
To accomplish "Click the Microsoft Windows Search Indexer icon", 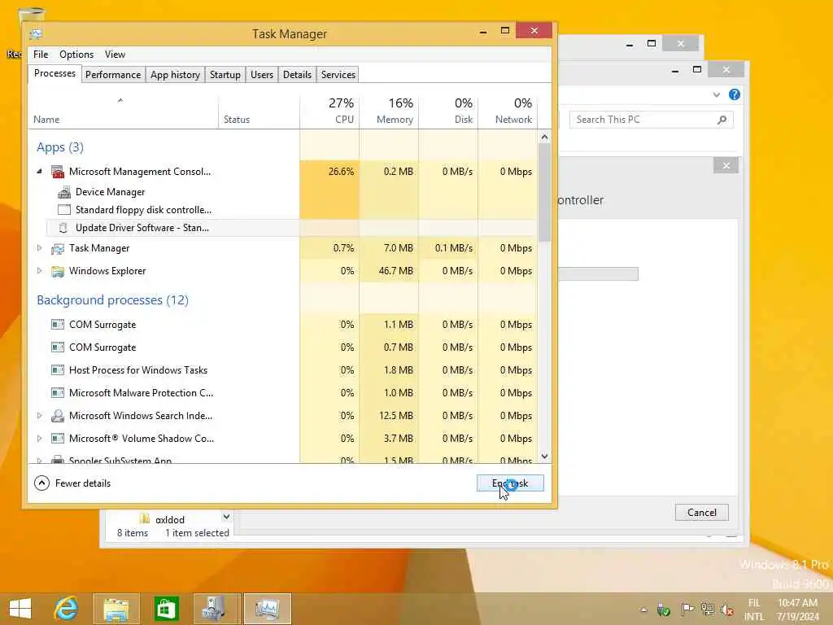I will 58,416.
